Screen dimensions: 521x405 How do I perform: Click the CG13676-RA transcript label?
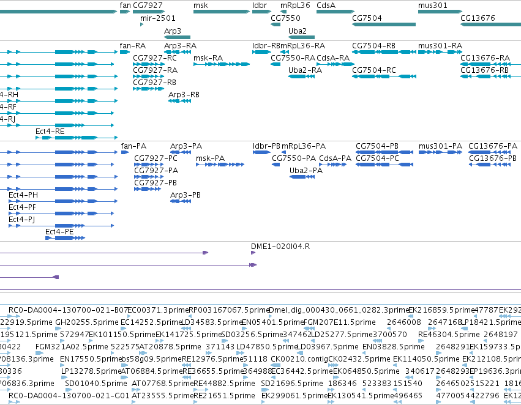point(485,58)
